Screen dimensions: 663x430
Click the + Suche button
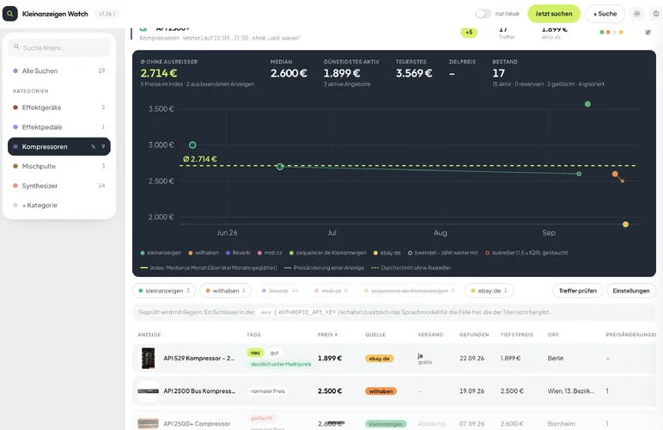pyautogui.click(x=605, y=14)
